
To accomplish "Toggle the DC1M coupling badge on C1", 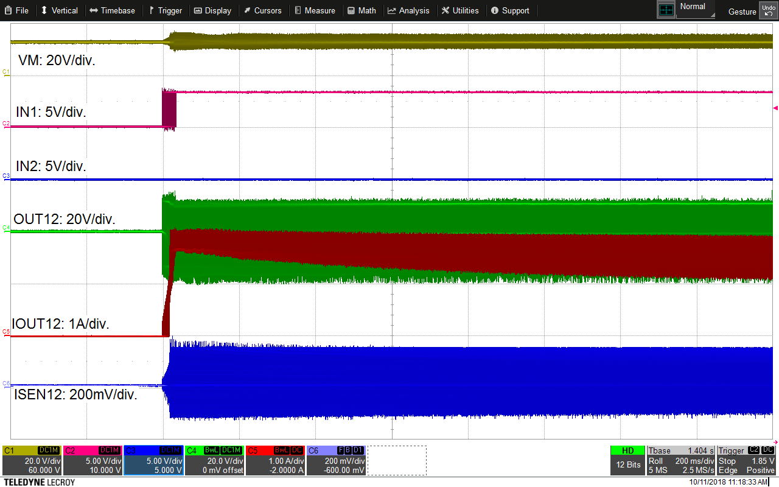I will click(48, 450).
